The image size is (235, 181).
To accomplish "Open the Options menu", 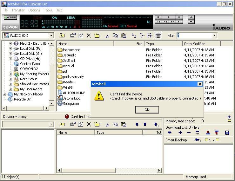I will point(34,10).
